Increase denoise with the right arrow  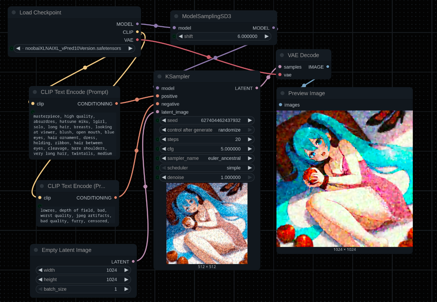click(x=250, y=177)
